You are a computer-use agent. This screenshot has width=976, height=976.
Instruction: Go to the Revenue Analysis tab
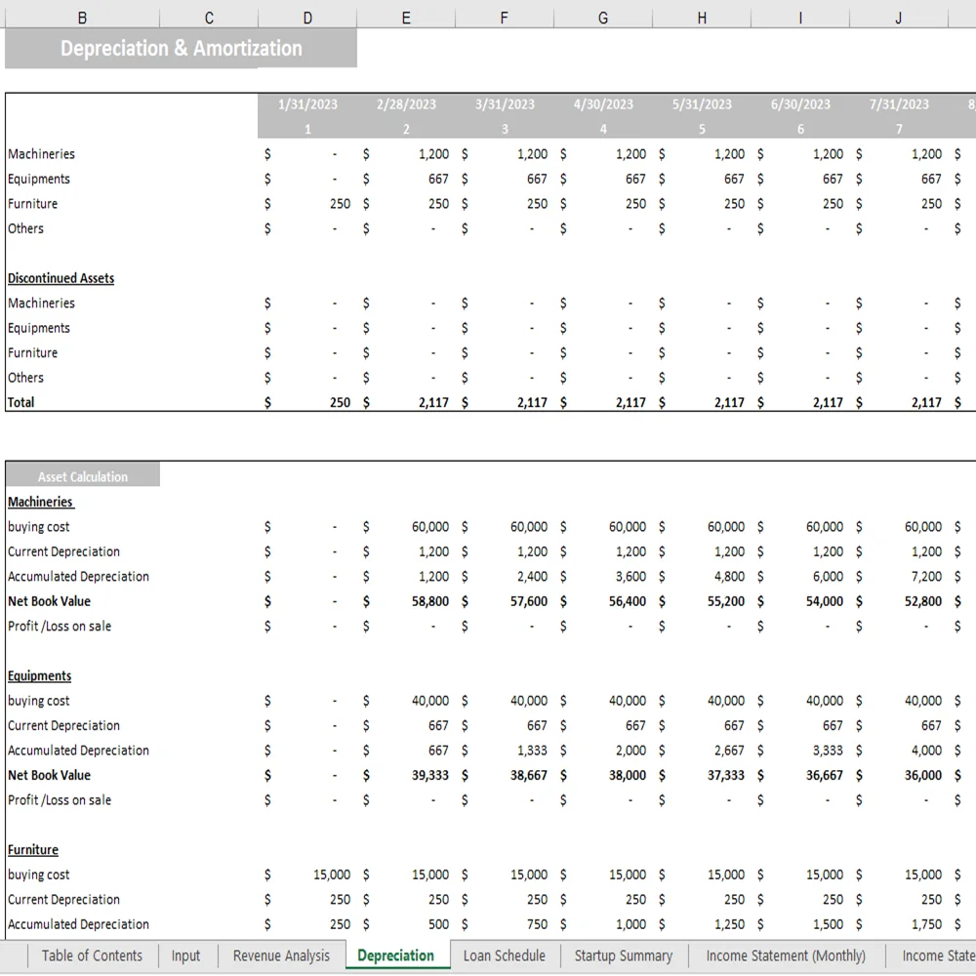(281, 956)
